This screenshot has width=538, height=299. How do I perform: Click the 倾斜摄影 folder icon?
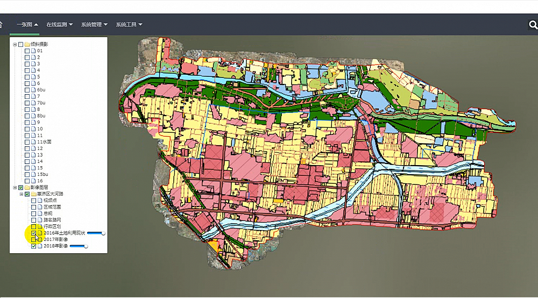27,44
